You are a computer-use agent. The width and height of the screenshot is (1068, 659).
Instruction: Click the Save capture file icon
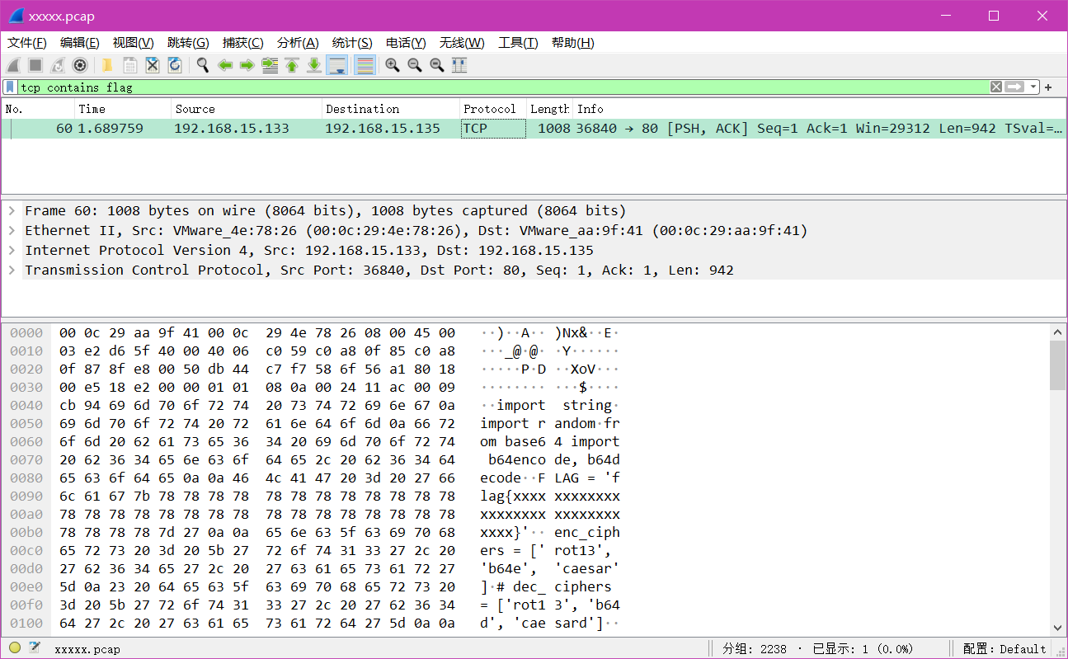pyautogui.click(x=130, y=65)
